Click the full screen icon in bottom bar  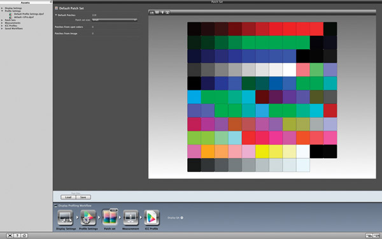(10, 236)
